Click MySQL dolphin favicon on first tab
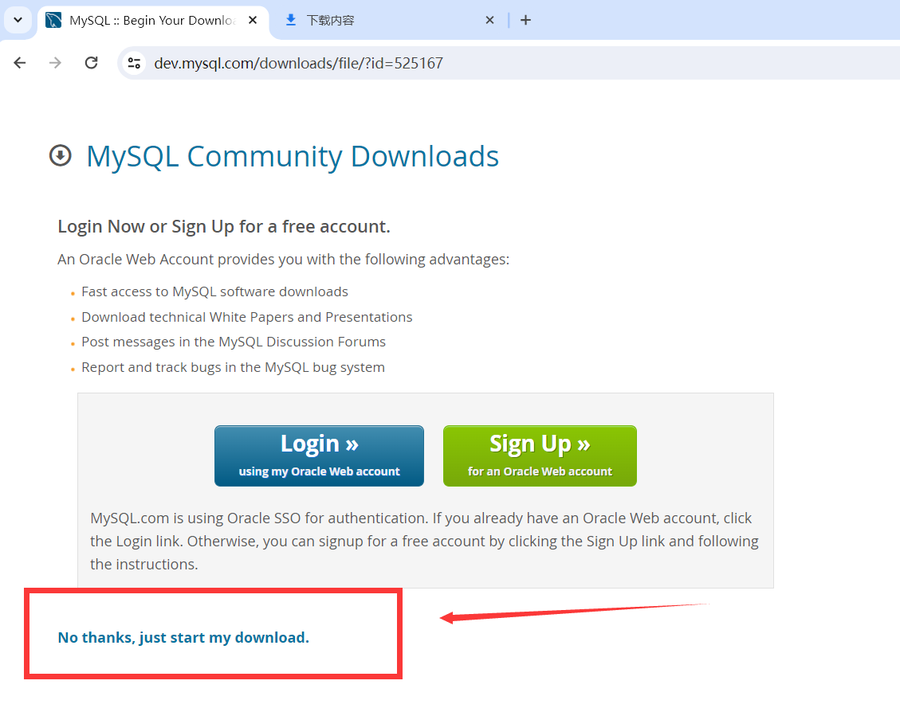 coord(53,20)
